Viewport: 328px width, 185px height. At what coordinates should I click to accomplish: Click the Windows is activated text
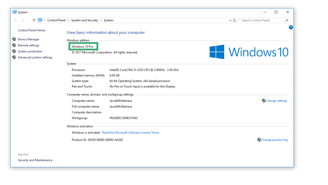tap(86, 133)
